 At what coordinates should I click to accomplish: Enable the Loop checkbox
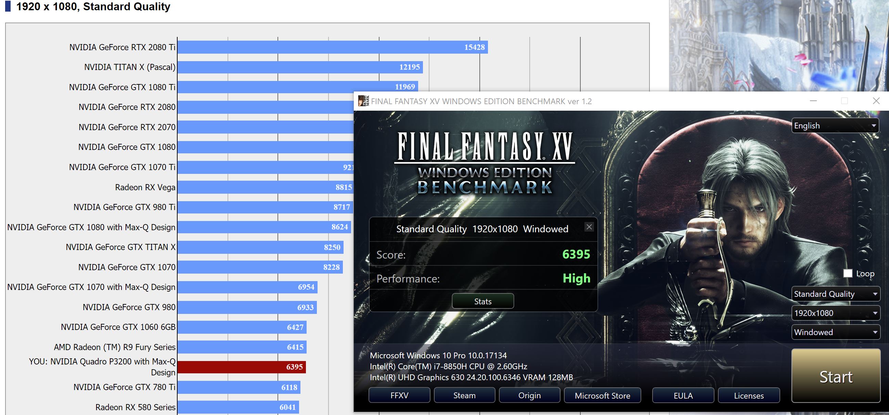(848, 274)
